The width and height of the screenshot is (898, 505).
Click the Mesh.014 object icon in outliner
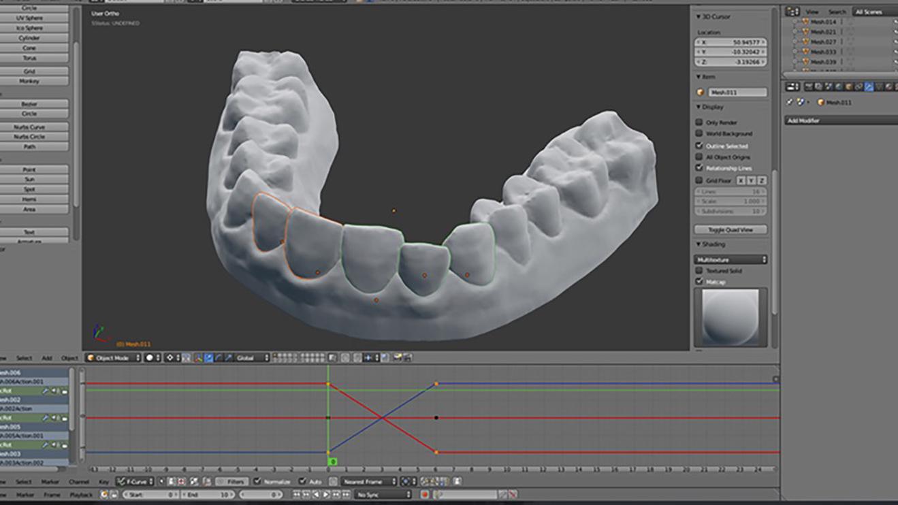805,22
